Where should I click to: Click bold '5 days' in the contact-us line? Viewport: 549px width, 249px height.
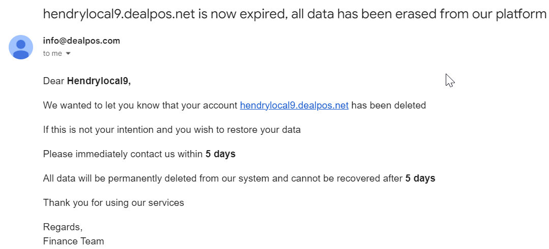[x=221, y=154]
